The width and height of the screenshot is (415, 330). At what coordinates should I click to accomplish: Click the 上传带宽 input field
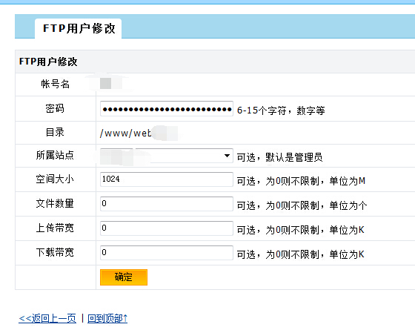(167, 228)
